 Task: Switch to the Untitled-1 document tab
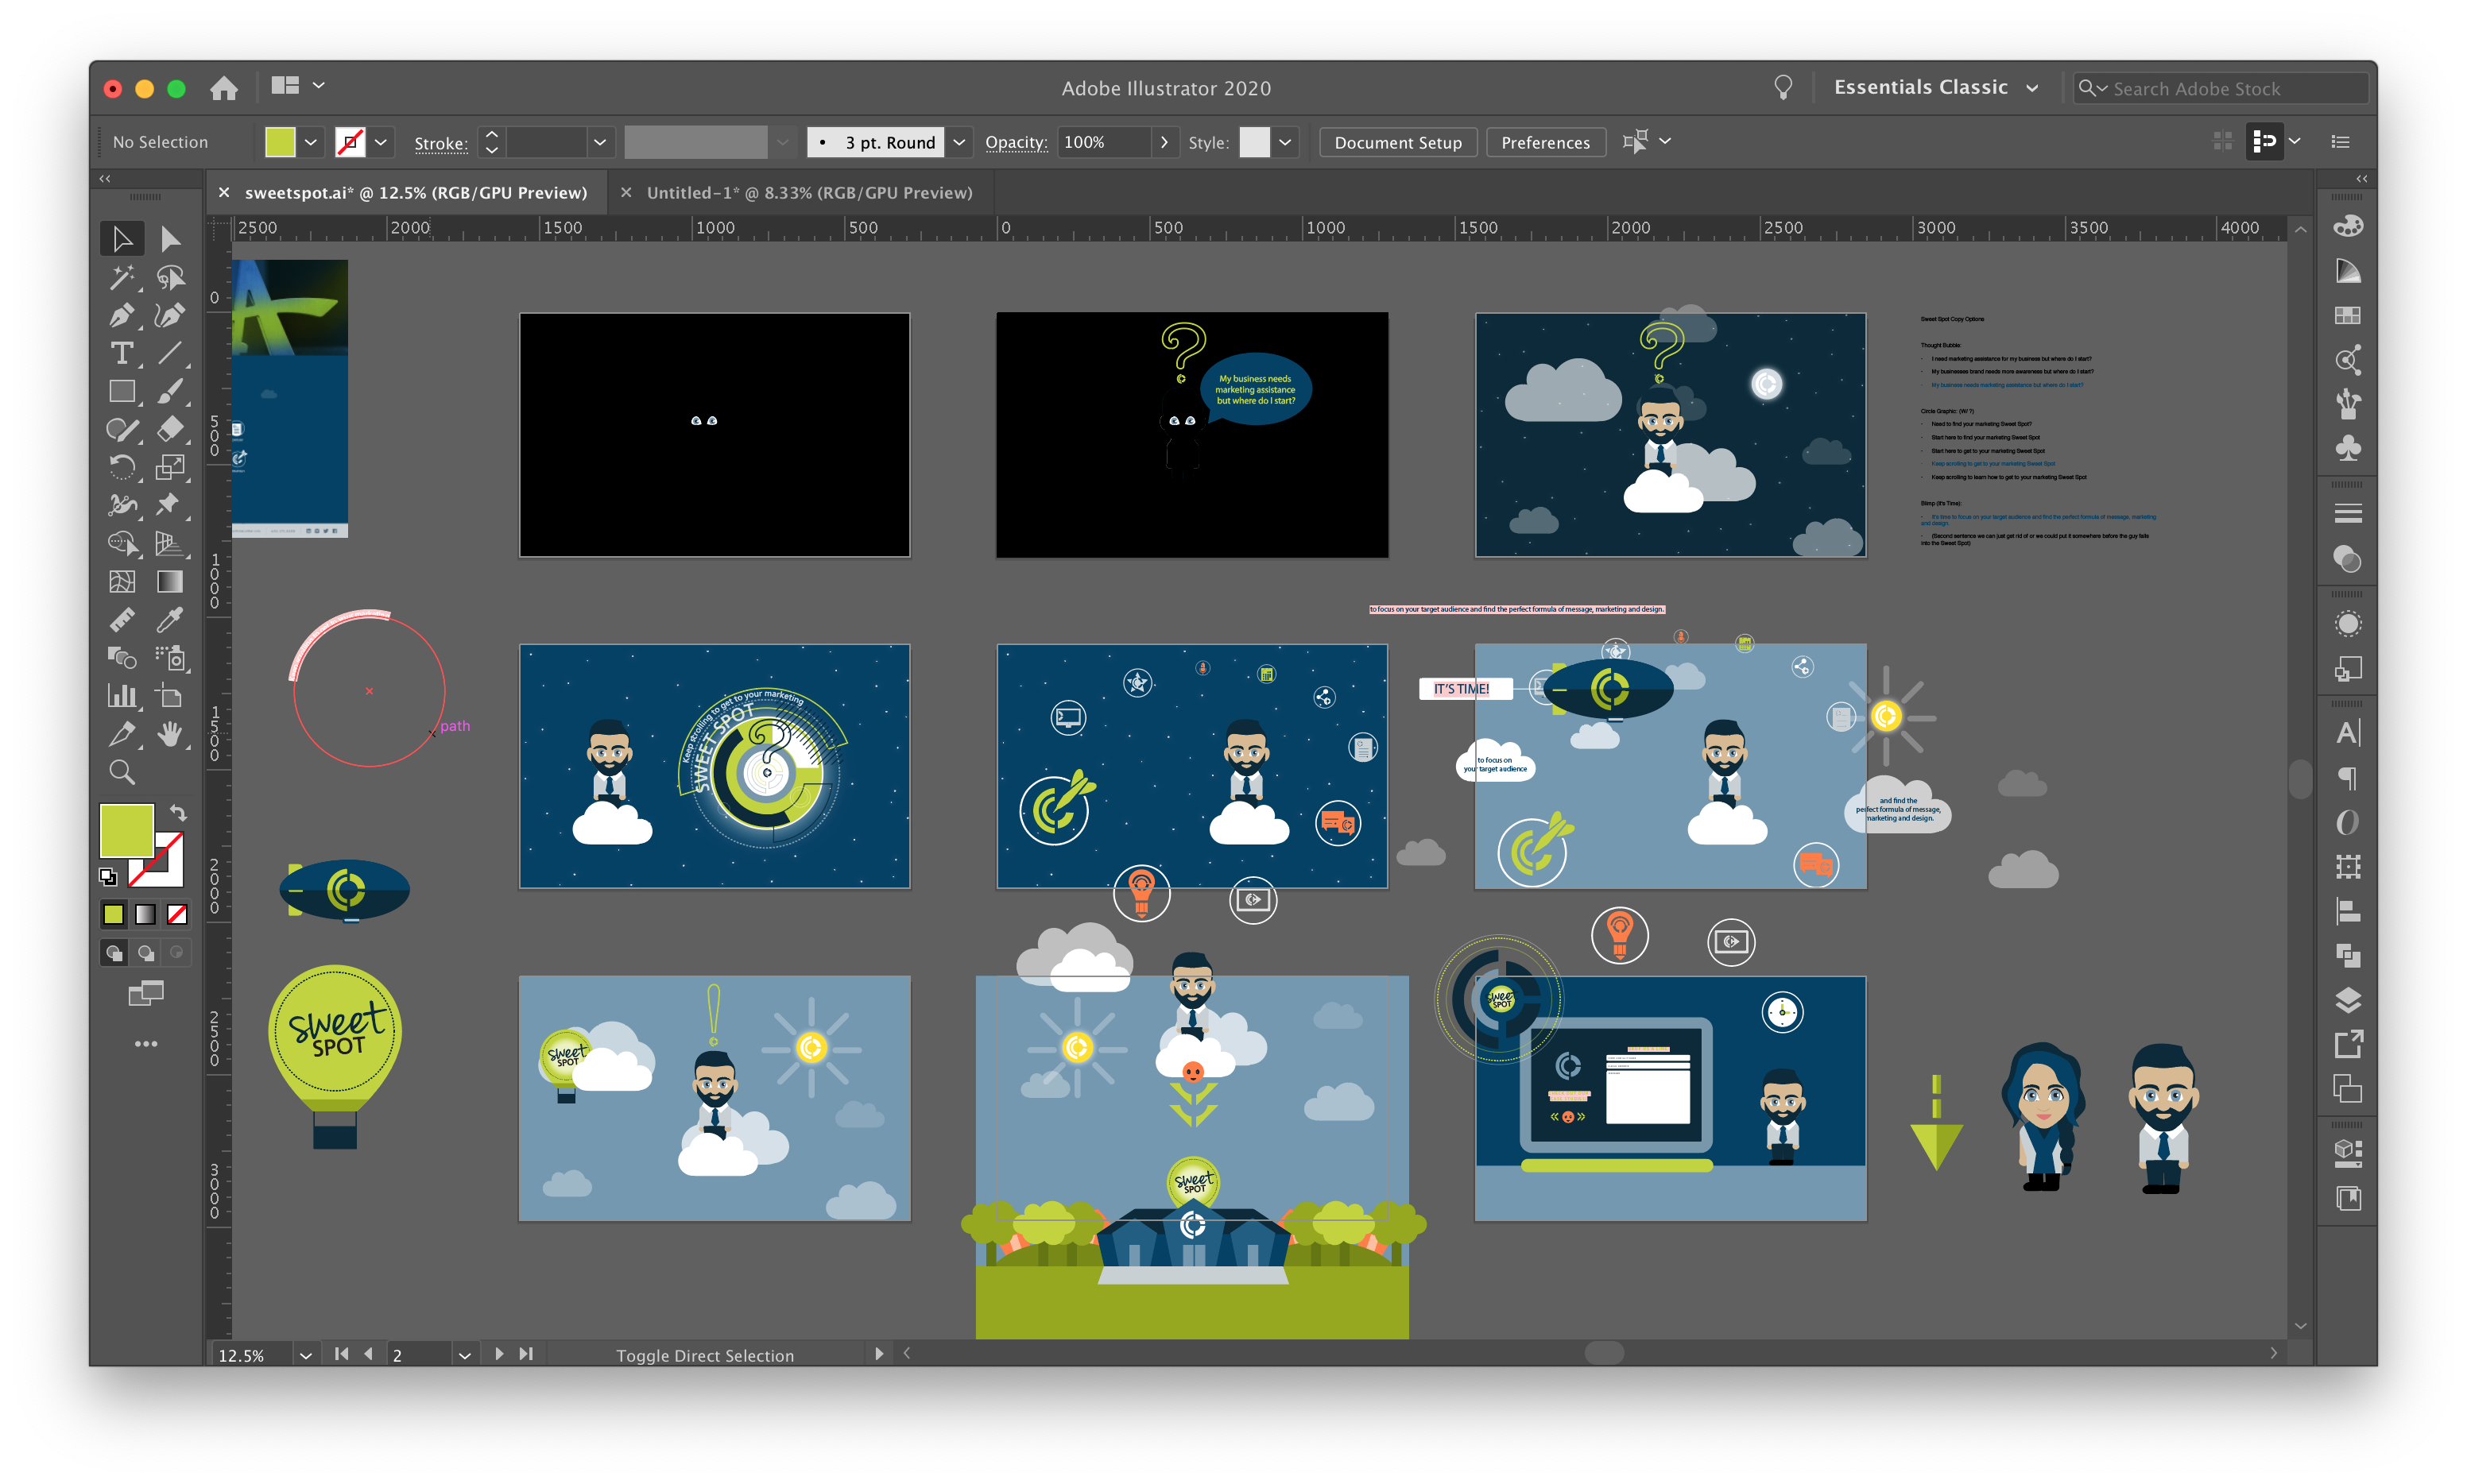click(808, 193)
